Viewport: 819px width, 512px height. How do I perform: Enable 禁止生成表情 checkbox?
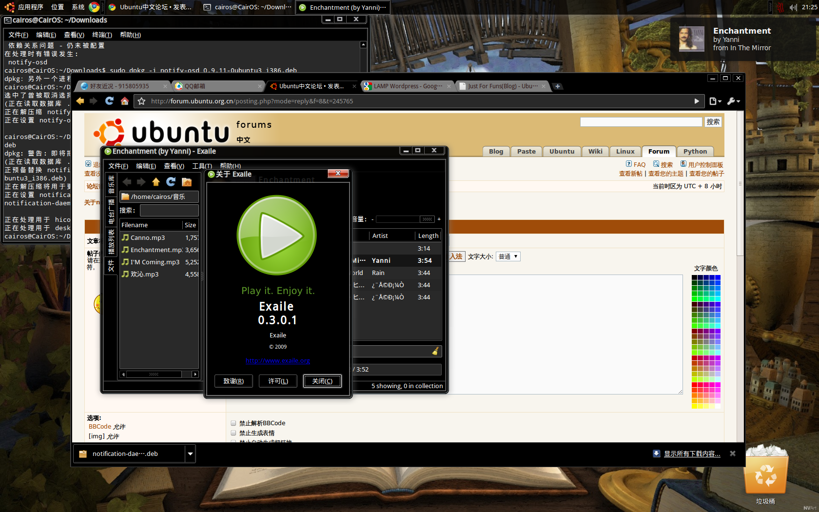tap(234, 433)
